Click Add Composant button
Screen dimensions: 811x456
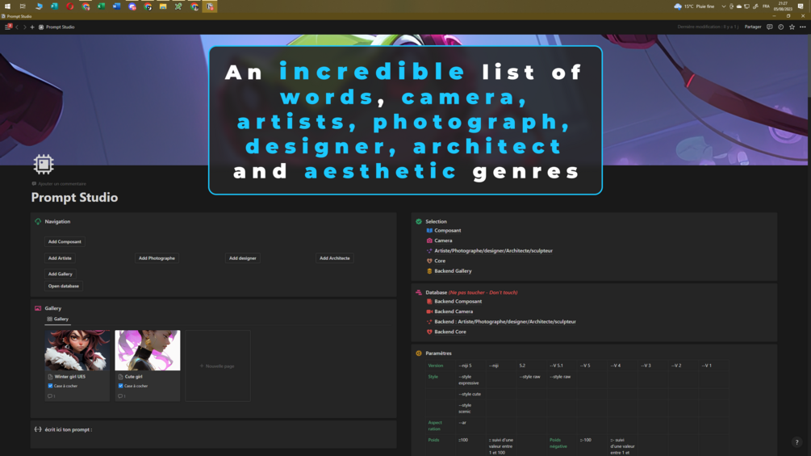pos(65,241)
